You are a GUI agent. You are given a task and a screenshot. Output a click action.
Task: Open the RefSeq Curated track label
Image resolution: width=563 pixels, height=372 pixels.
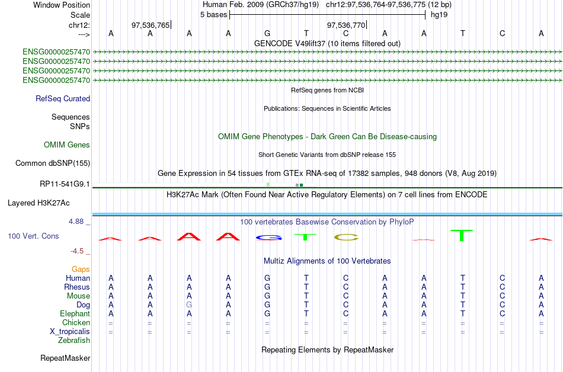tap(63, 99)
